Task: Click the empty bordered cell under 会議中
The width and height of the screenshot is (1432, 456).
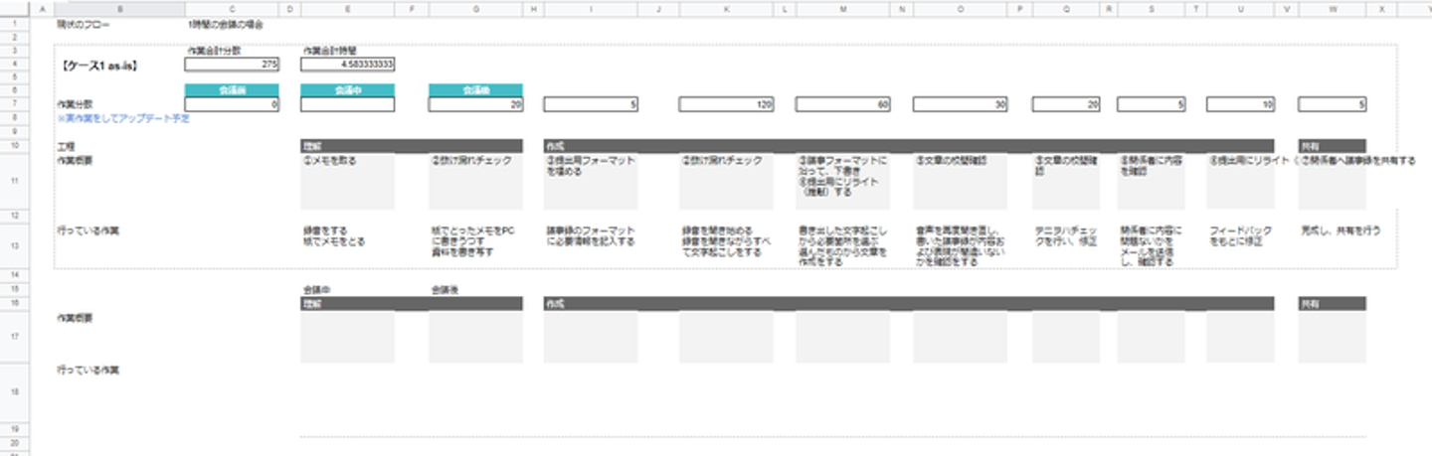Action: (x=347, y=103)
